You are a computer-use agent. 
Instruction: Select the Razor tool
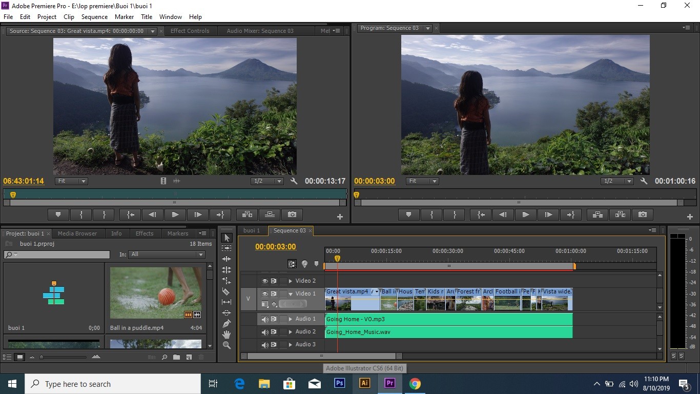point(227,291)
